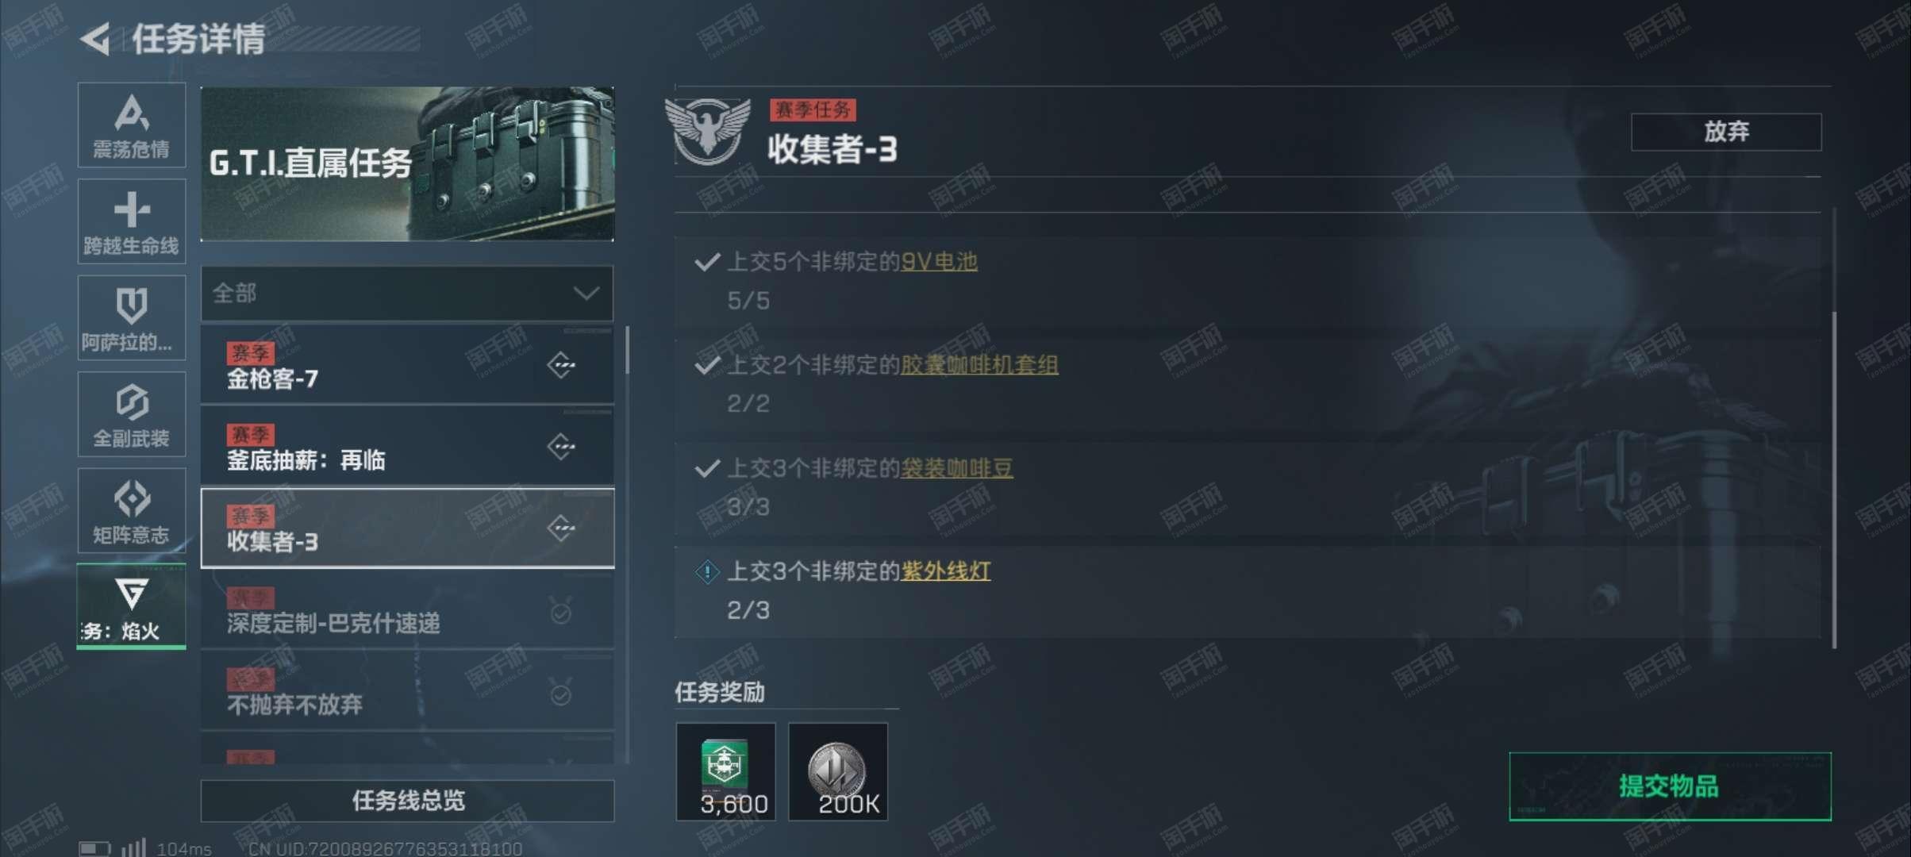This screenshot has width=1911, height=857.
Task: Toggle tracking diamond on 收集者-3 mission
Action: pos(561,528)
